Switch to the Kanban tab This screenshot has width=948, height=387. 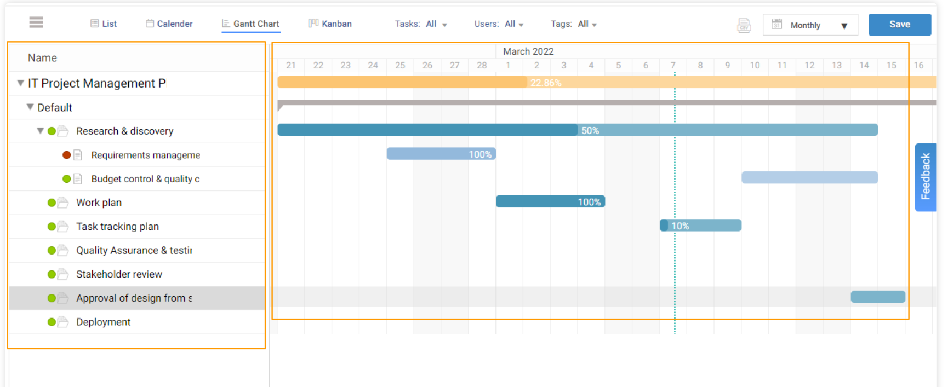[330, 24]
